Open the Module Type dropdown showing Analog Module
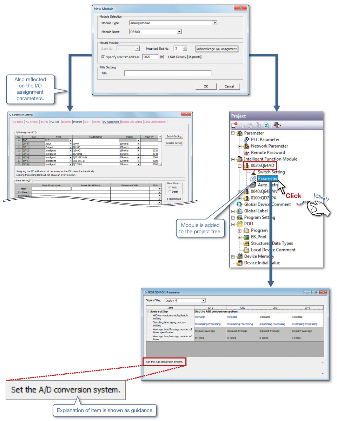The height and width of the screenshot is (421, 337). coord(215,23)
